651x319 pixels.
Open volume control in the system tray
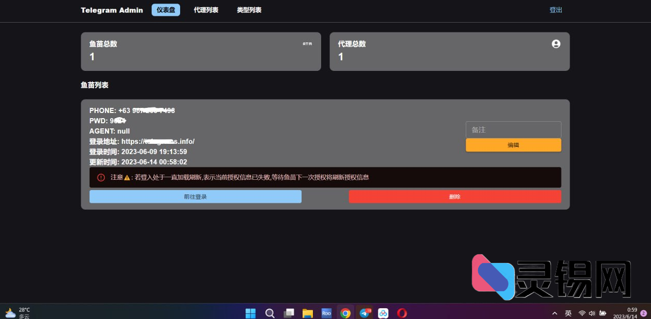click(x=592, y=313)
